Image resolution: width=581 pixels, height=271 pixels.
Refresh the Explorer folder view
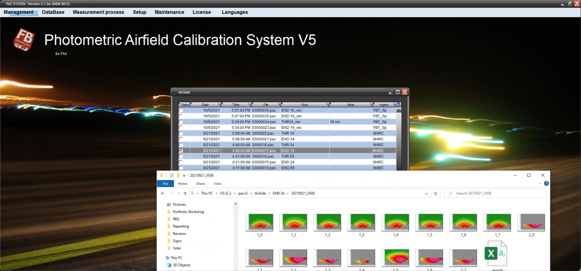pyautogui.click(x=436, y=193)
